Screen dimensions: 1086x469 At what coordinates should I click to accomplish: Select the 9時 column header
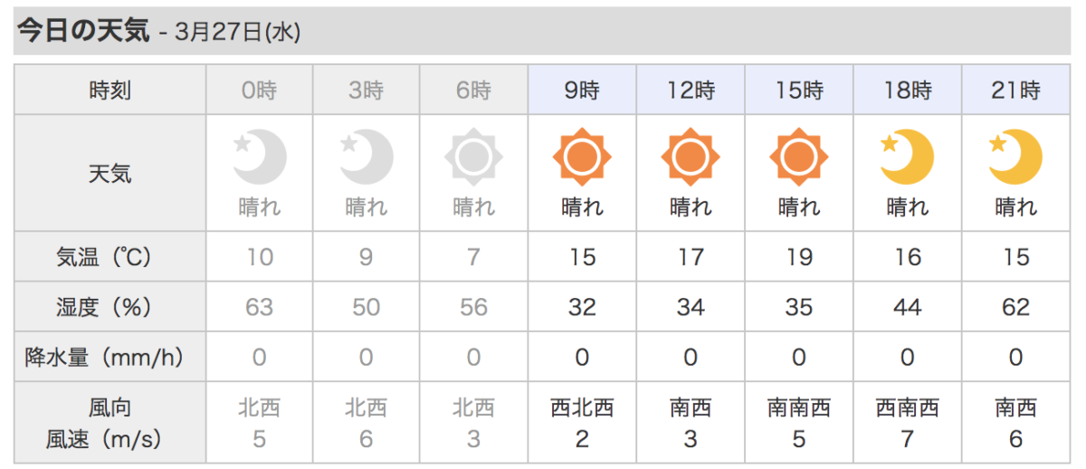582,90
